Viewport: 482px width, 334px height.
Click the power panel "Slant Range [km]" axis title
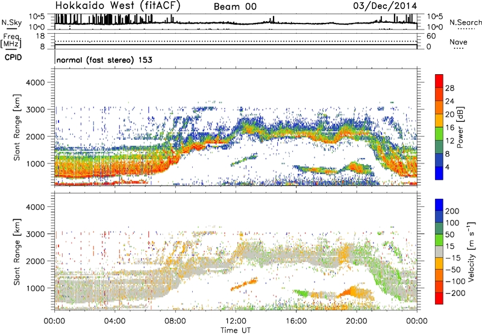click(x=17, y=127)
